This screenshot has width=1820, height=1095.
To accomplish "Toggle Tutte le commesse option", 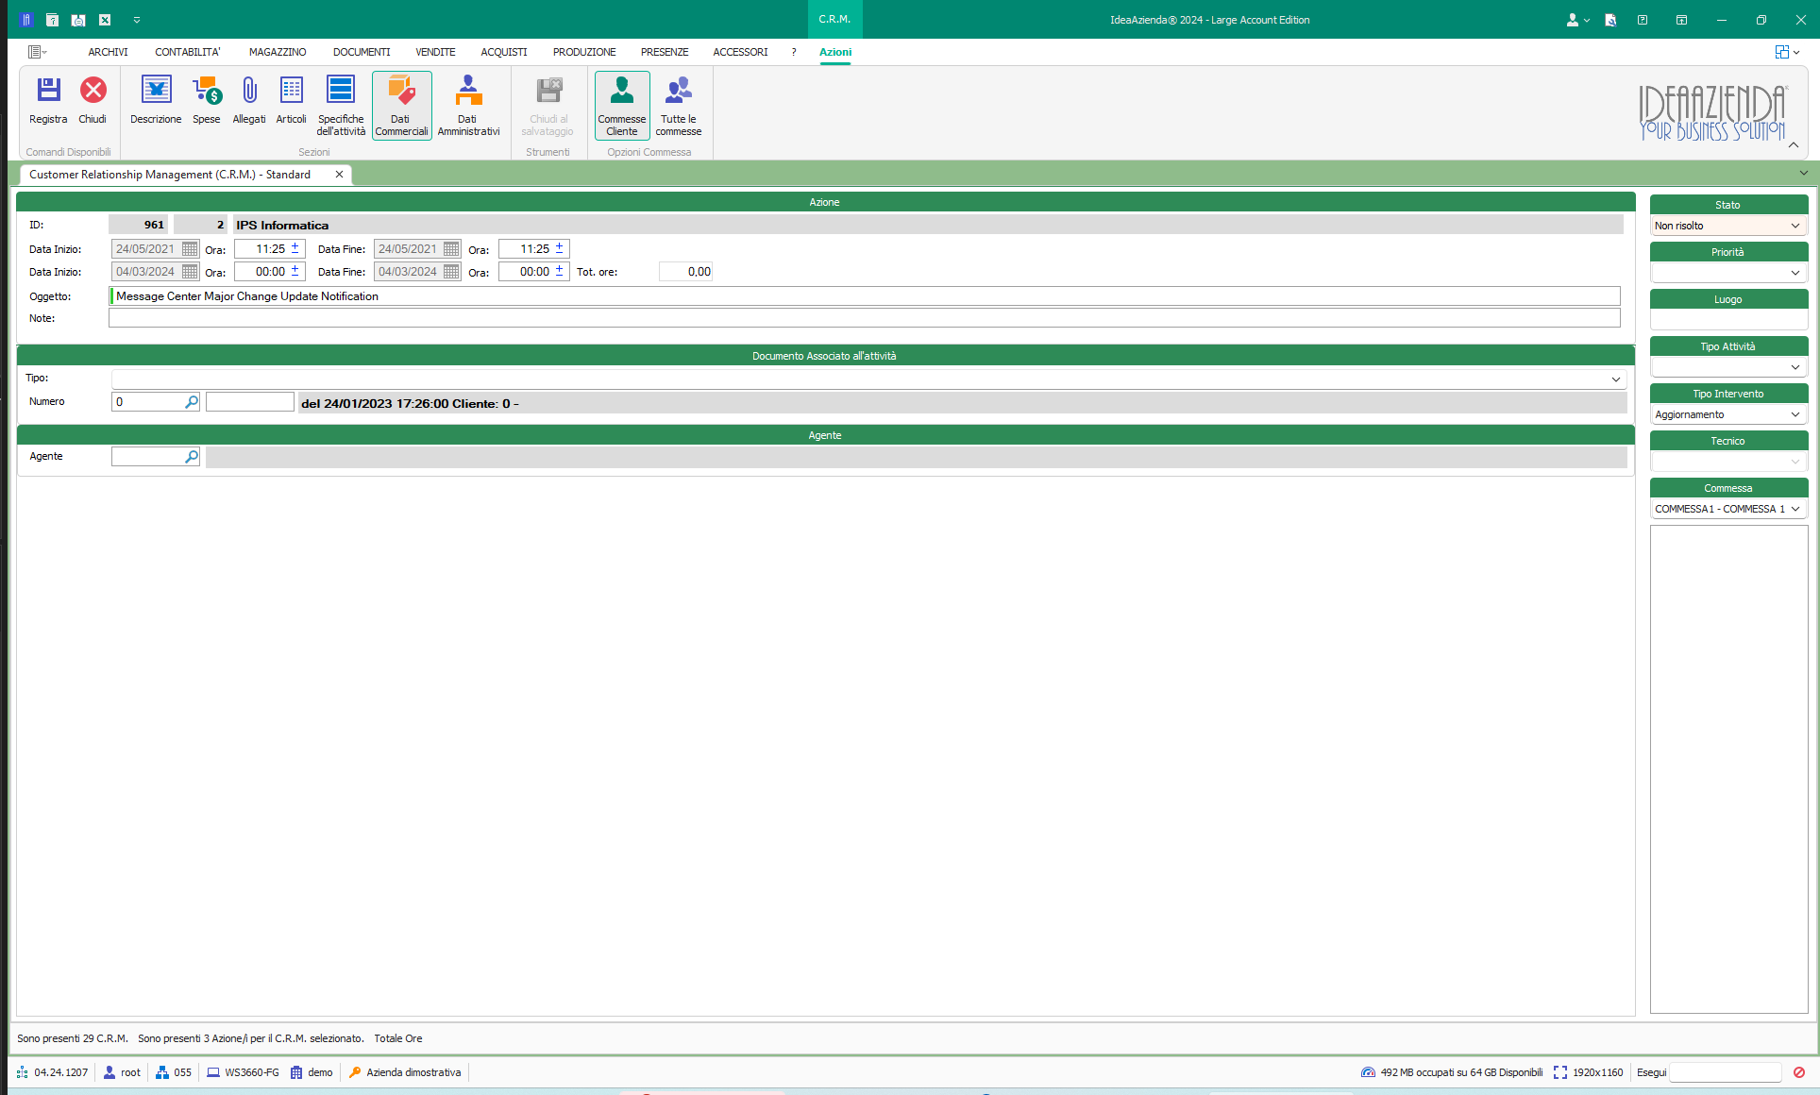I will click(x=679, y=106).
